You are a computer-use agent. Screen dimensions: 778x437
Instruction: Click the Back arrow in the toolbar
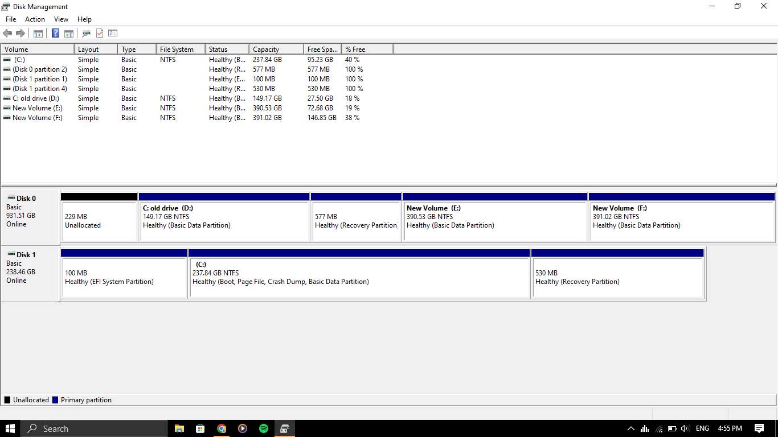(x=7, y=34)
